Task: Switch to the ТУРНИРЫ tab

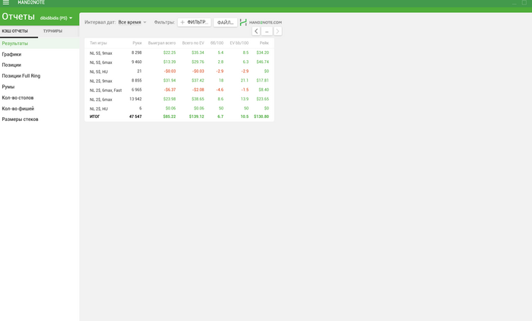Action: coord(52,31)
